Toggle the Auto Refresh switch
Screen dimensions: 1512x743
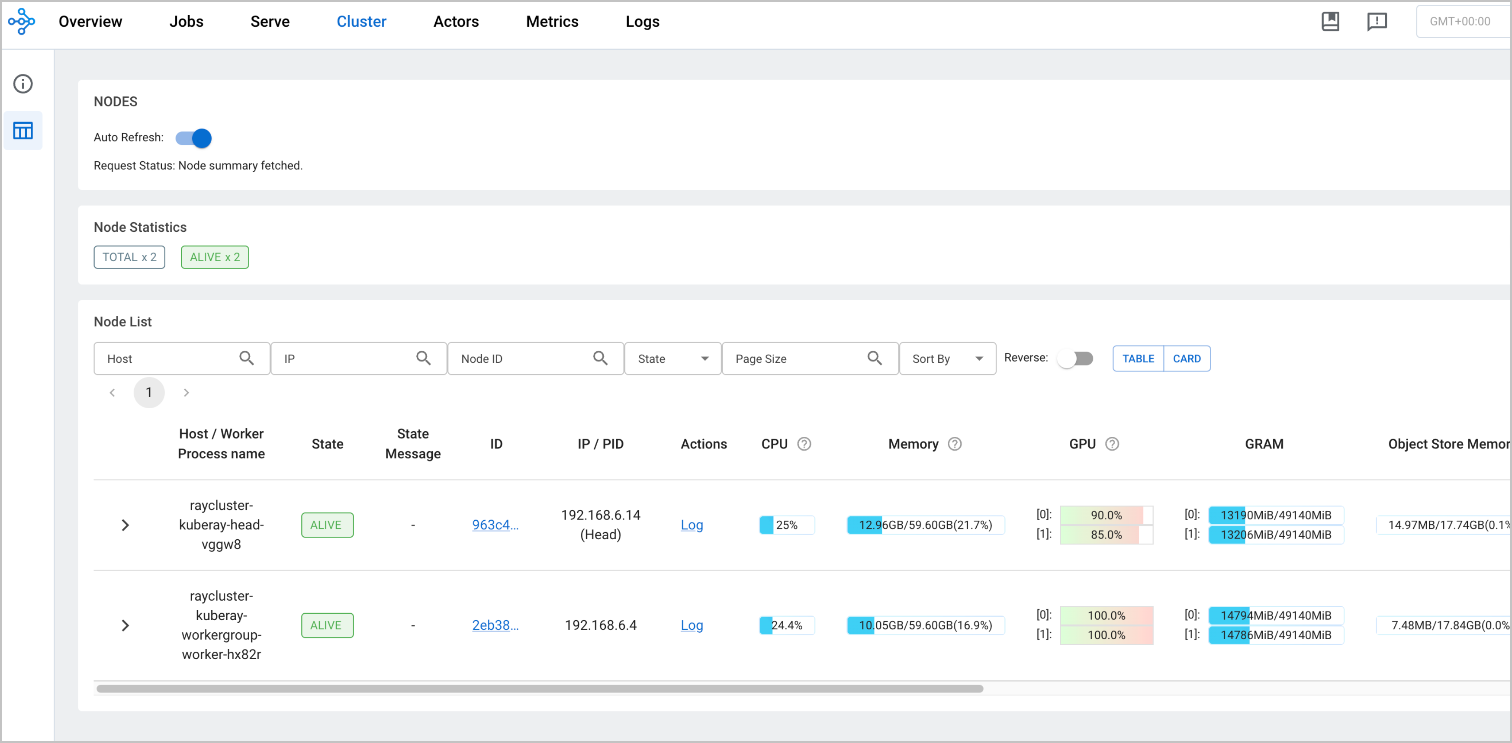coord(194,138)
